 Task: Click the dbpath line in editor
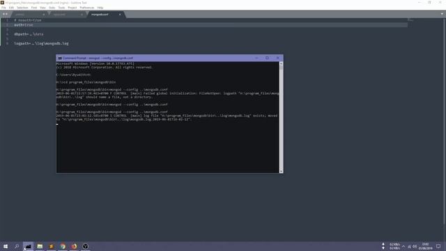coord(29,34)
